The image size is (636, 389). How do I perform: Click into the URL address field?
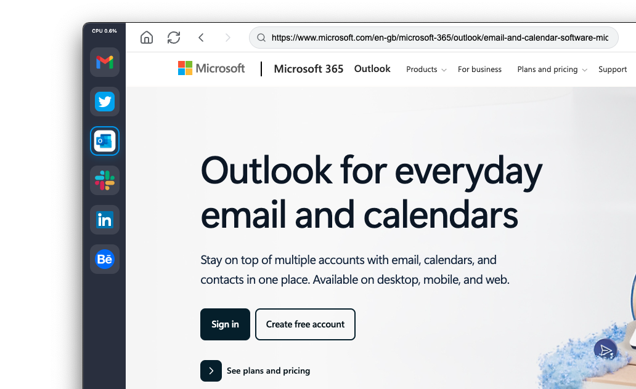(434, 38)
